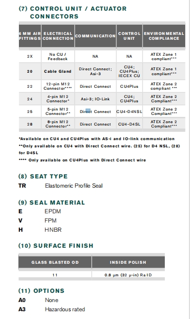Click the 'CU4-D4SL' control unit cell
This screenshot has height=319, width=190.
129,124
